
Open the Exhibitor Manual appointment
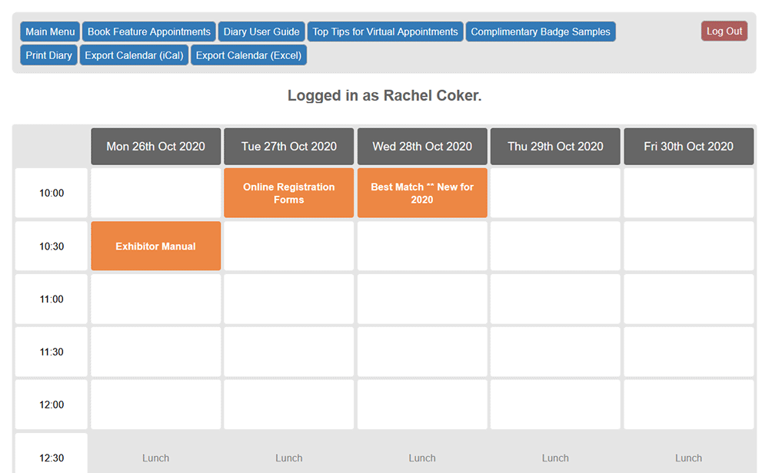click(155, 246)
